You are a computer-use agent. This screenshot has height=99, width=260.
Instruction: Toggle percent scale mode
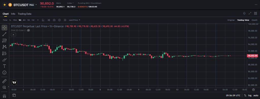[245, 95]
